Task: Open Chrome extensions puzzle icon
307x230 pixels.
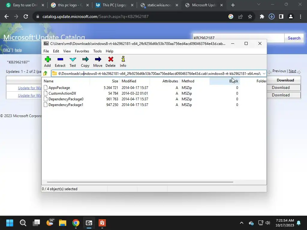Action: click(262, 17)
